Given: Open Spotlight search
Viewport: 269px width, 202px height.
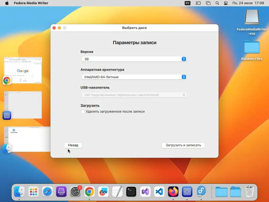Looking at the screenshot, I should [217, 3].
